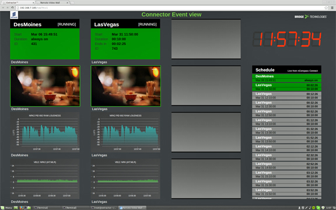Viewport: 336px width, 210px height.
Task: Open the root@extractor terminal taskbar item
Action: click(x=103, y=208)
